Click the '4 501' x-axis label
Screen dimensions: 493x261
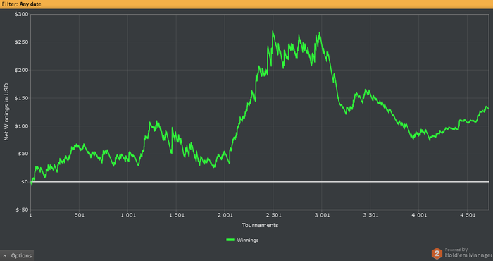pos(467,215)
